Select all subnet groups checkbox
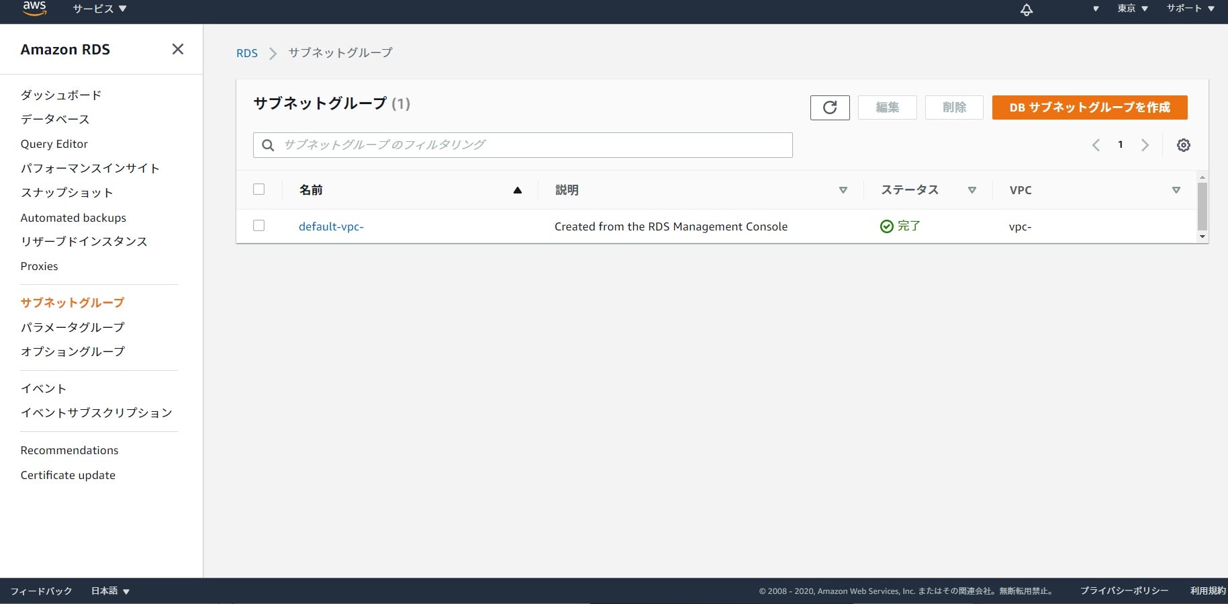 [x=258, y=189]
